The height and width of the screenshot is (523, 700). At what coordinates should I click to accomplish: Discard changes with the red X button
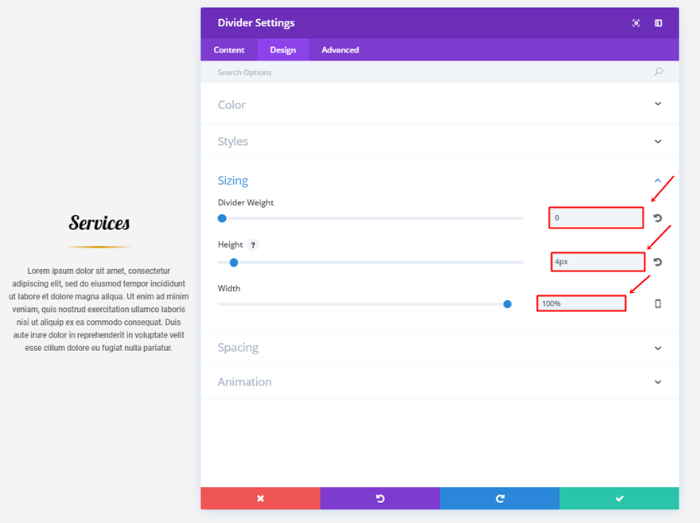(260, 498)
